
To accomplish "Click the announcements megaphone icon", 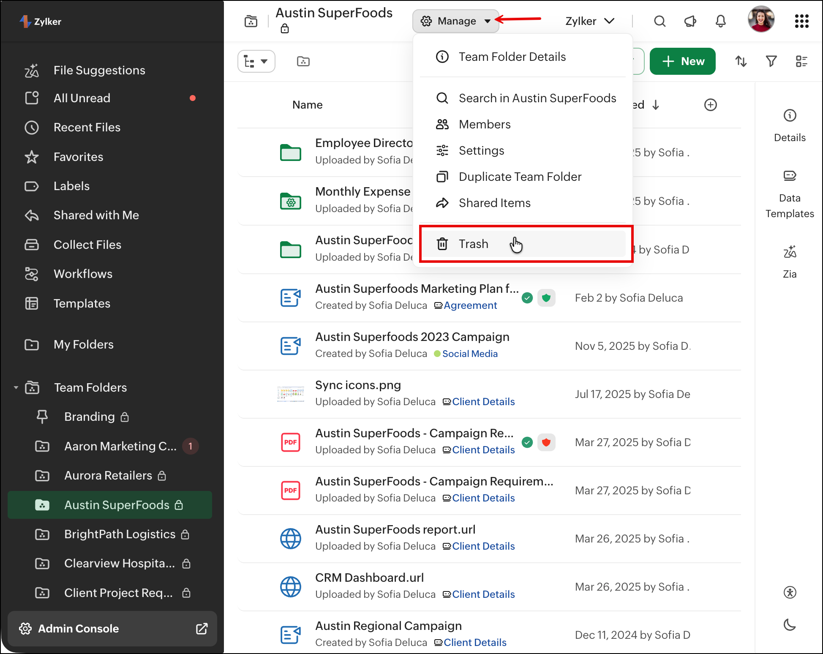I will point(690,21).
